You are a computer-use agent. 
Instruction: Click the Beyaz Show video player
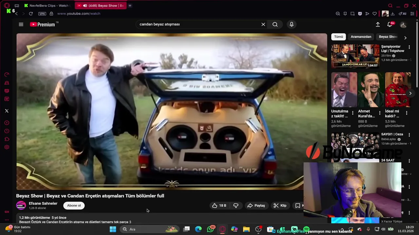click(x=172, y=112)
